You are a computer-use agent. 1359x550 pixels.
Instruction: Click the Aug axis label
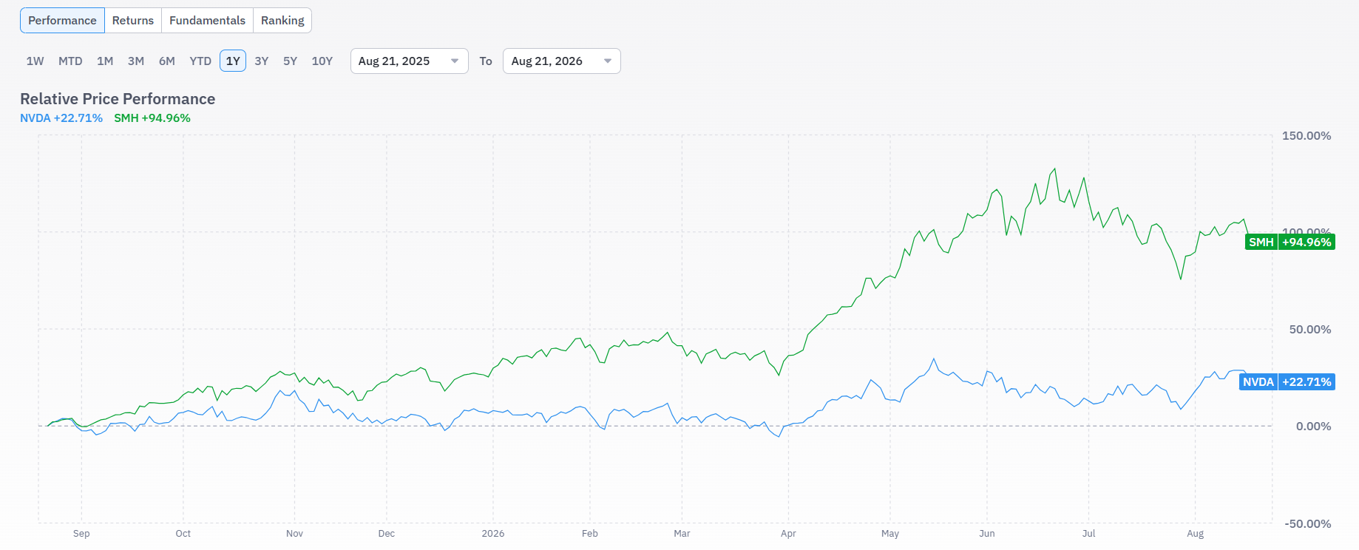pos(1196,534)
